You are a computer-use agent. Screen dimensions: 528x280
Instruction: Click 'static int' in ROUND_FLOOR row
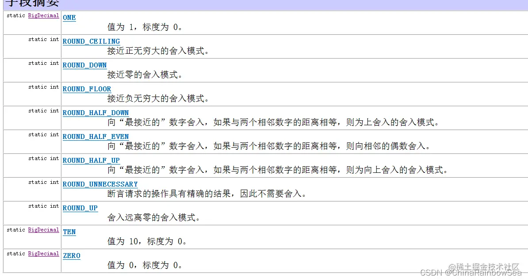click(43, 87)
